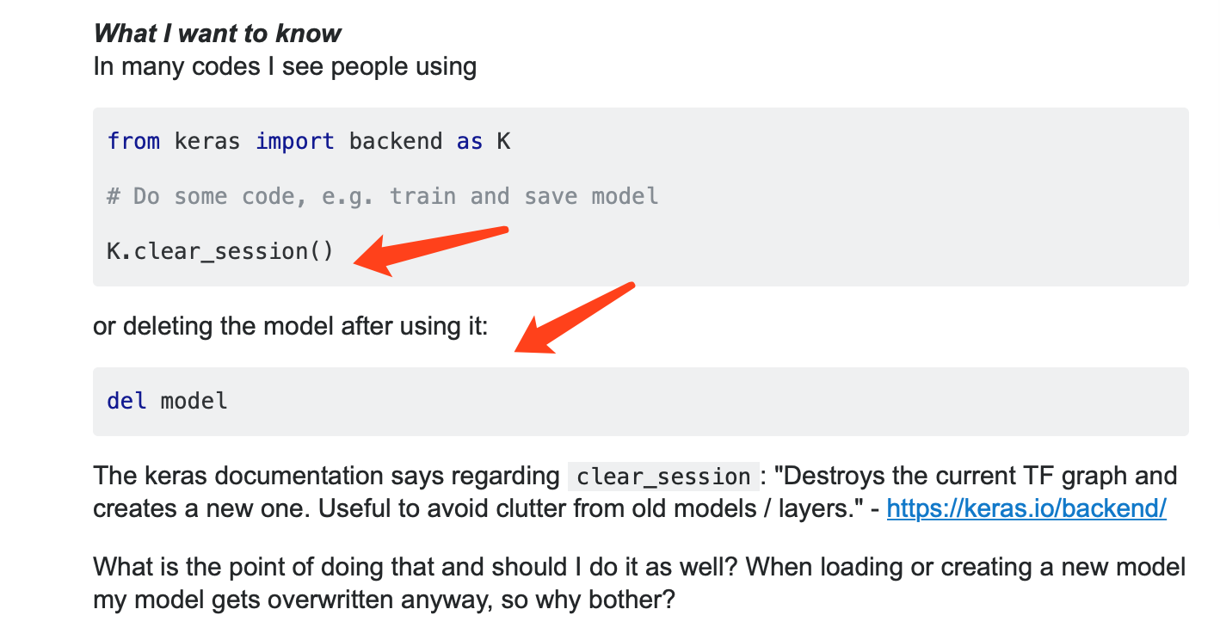
Task: Click the 'from' keyword in the import line
Action: point(133,141)
